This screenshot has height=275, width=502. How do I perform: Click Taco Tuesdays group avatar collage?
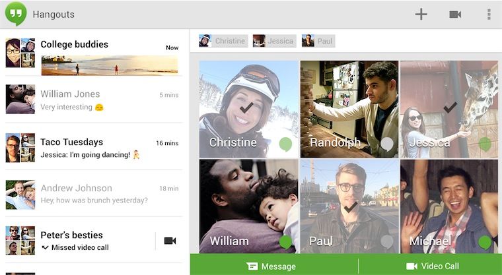pyautogui.click(x=20, y=148)
